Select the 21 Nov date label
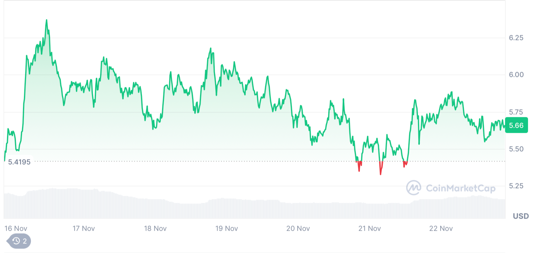The image size is (551, 253). click(369, 229)
